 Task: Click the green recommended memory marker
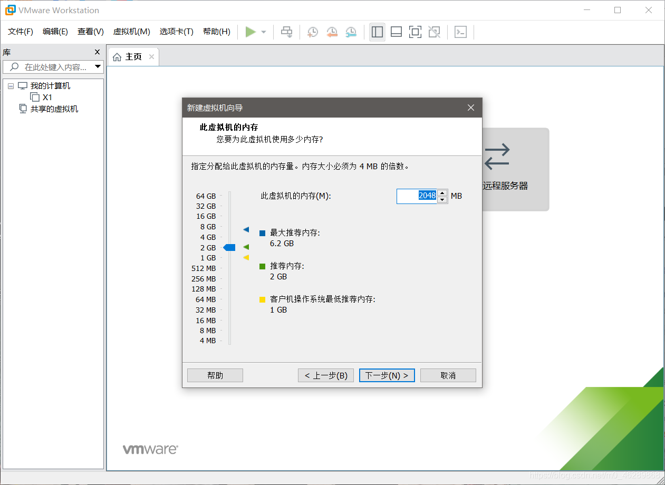[x=246, y=247]
